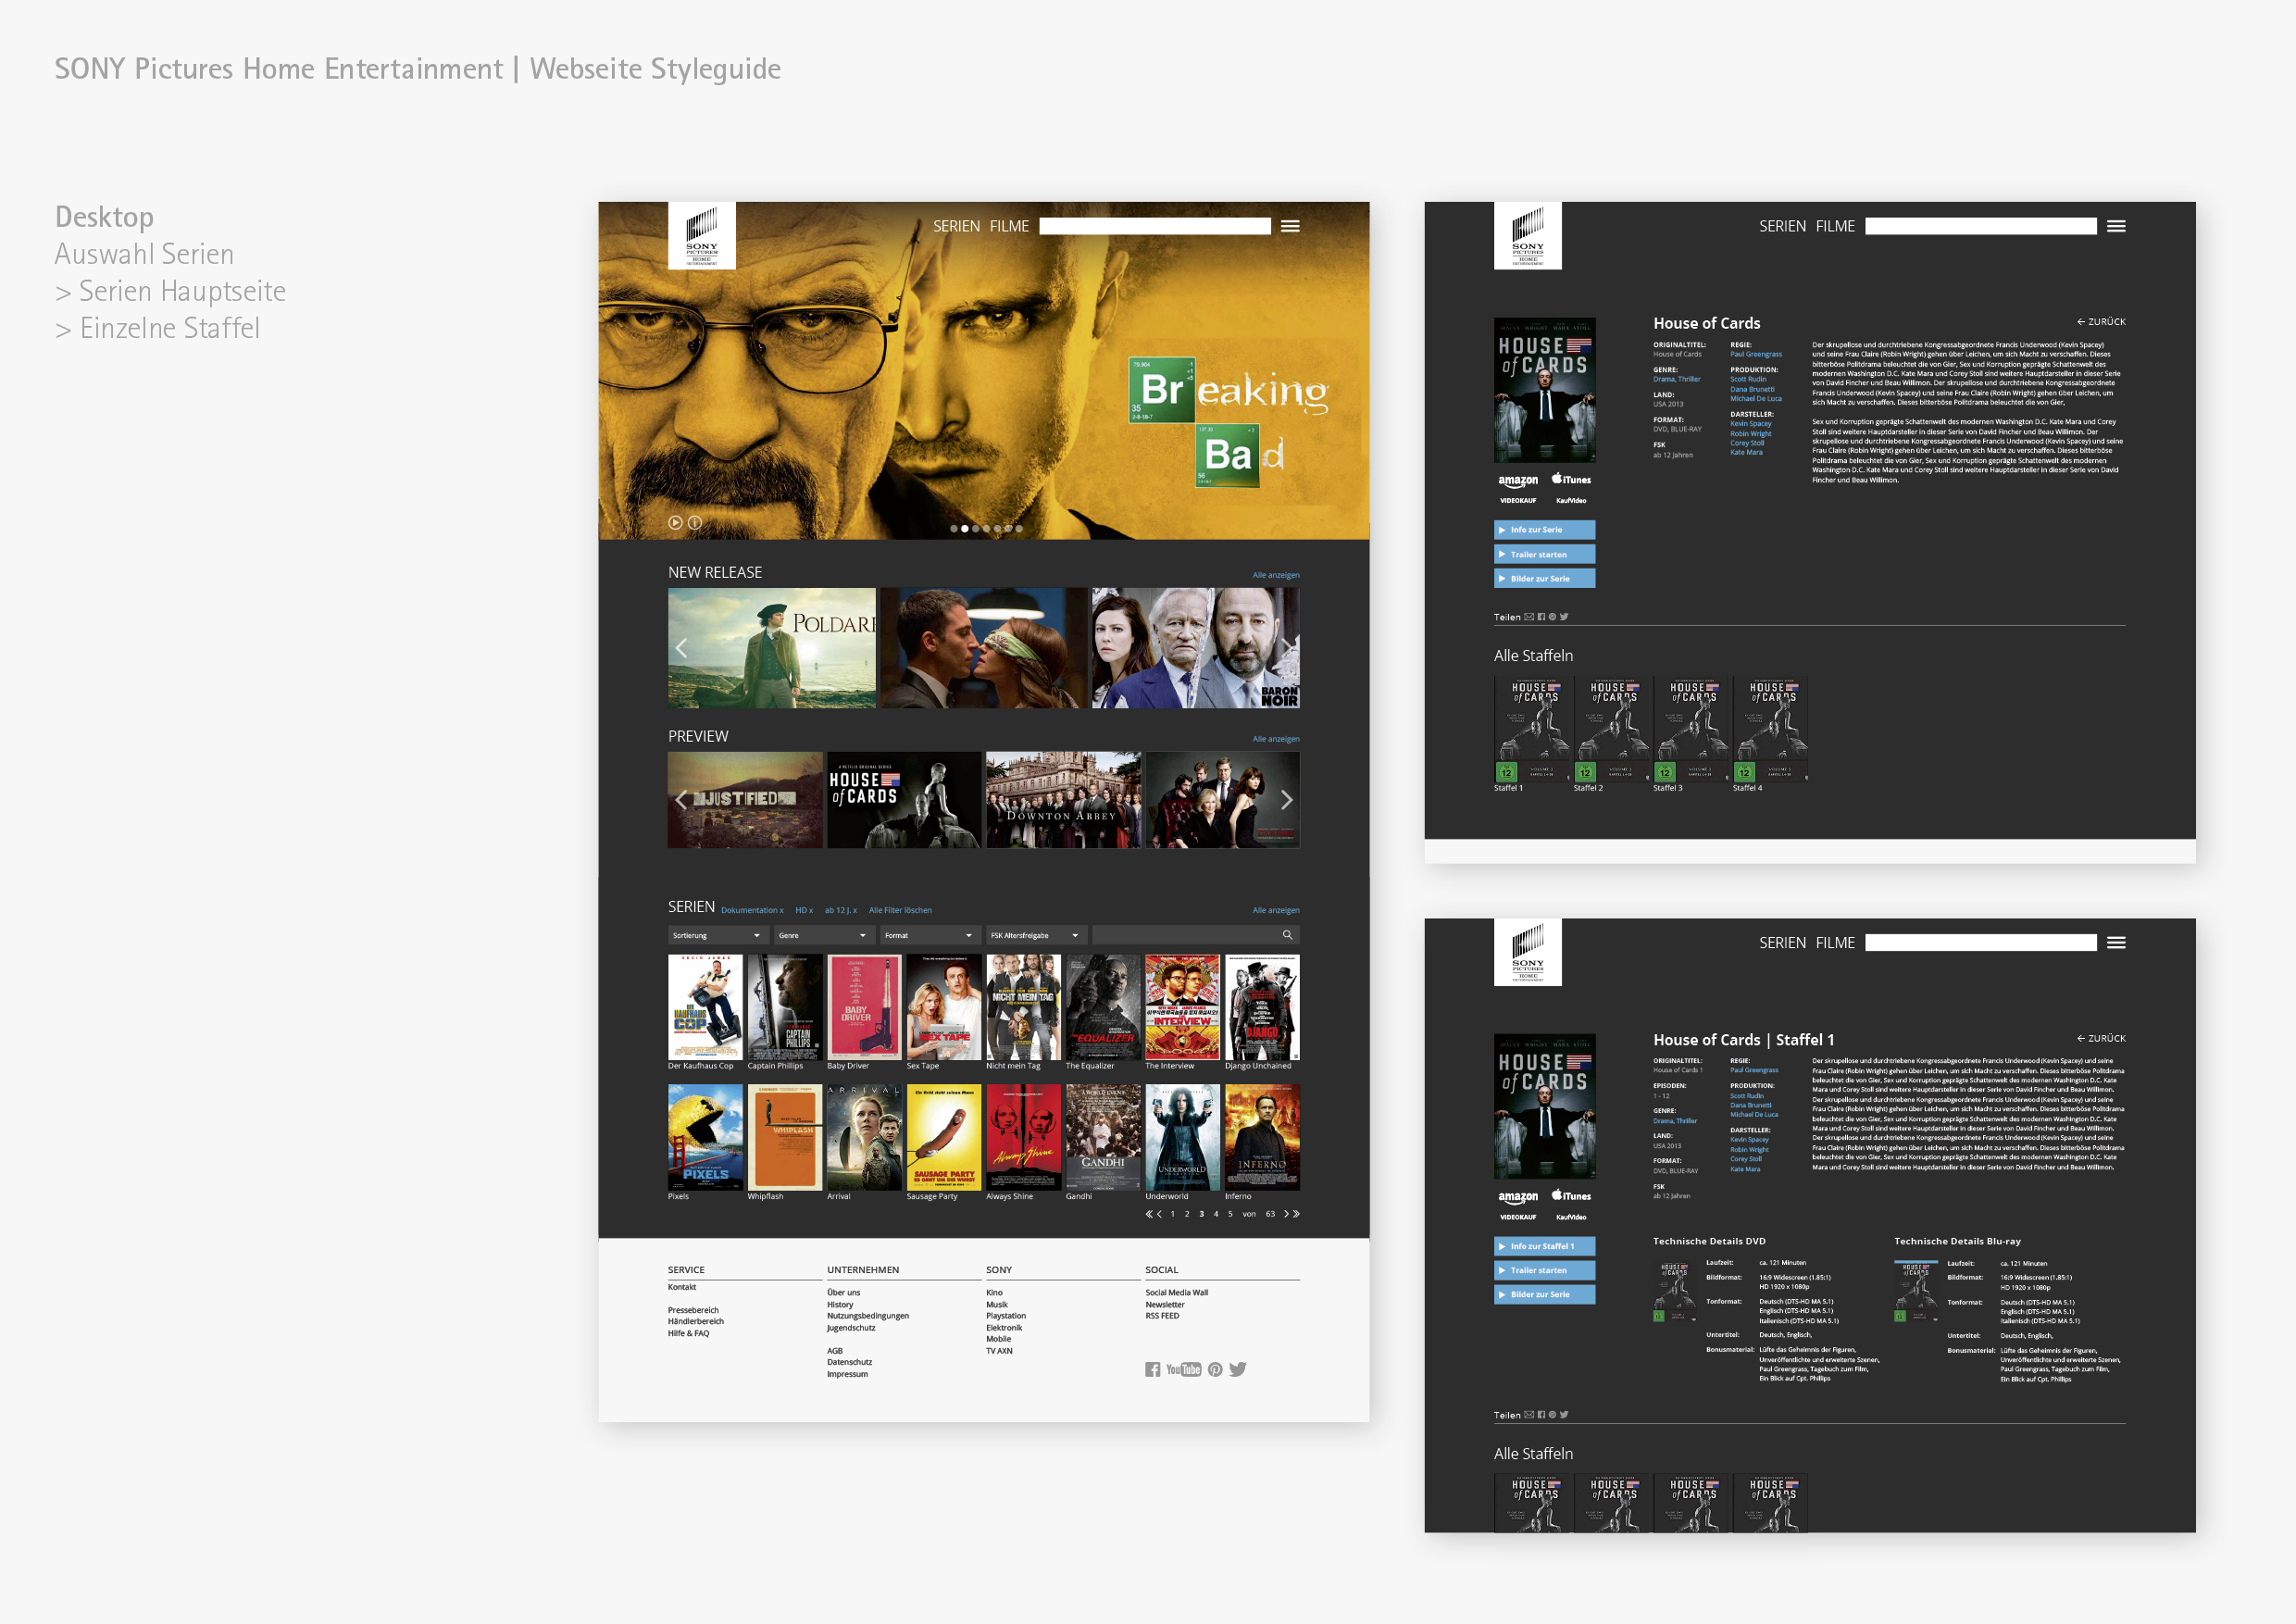Click Info zur Serie button

pos(1544,530)
